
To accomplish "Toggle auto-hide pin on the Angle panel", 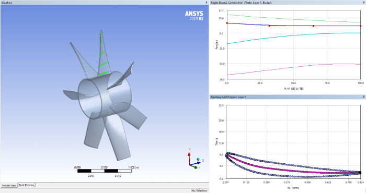I will point(364,2).
